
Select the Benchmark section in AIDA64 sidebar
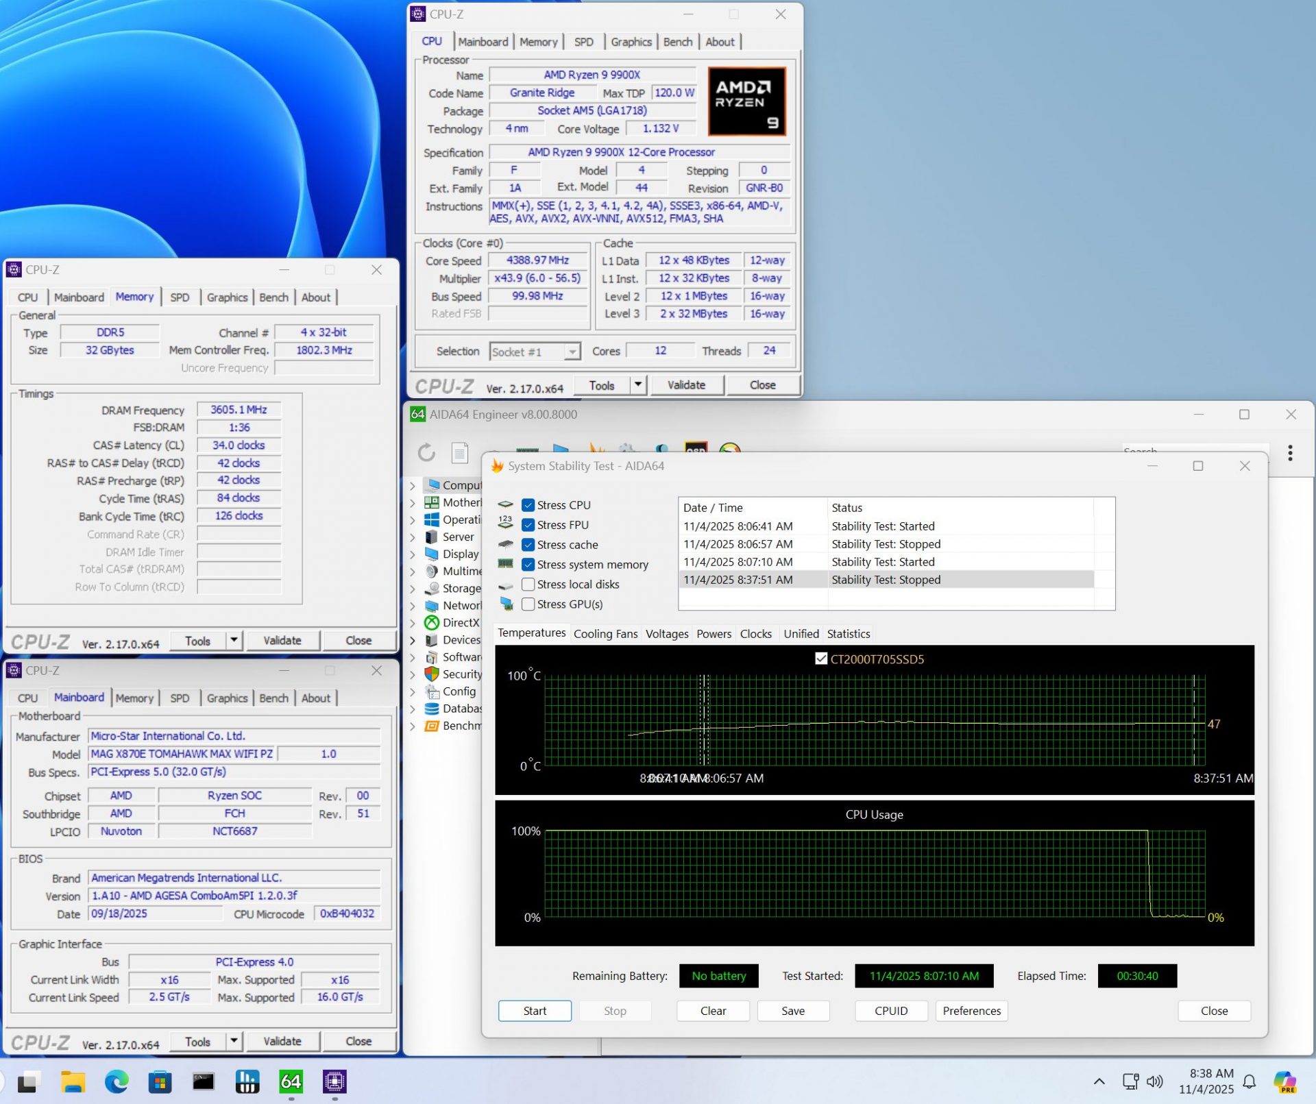457,725
